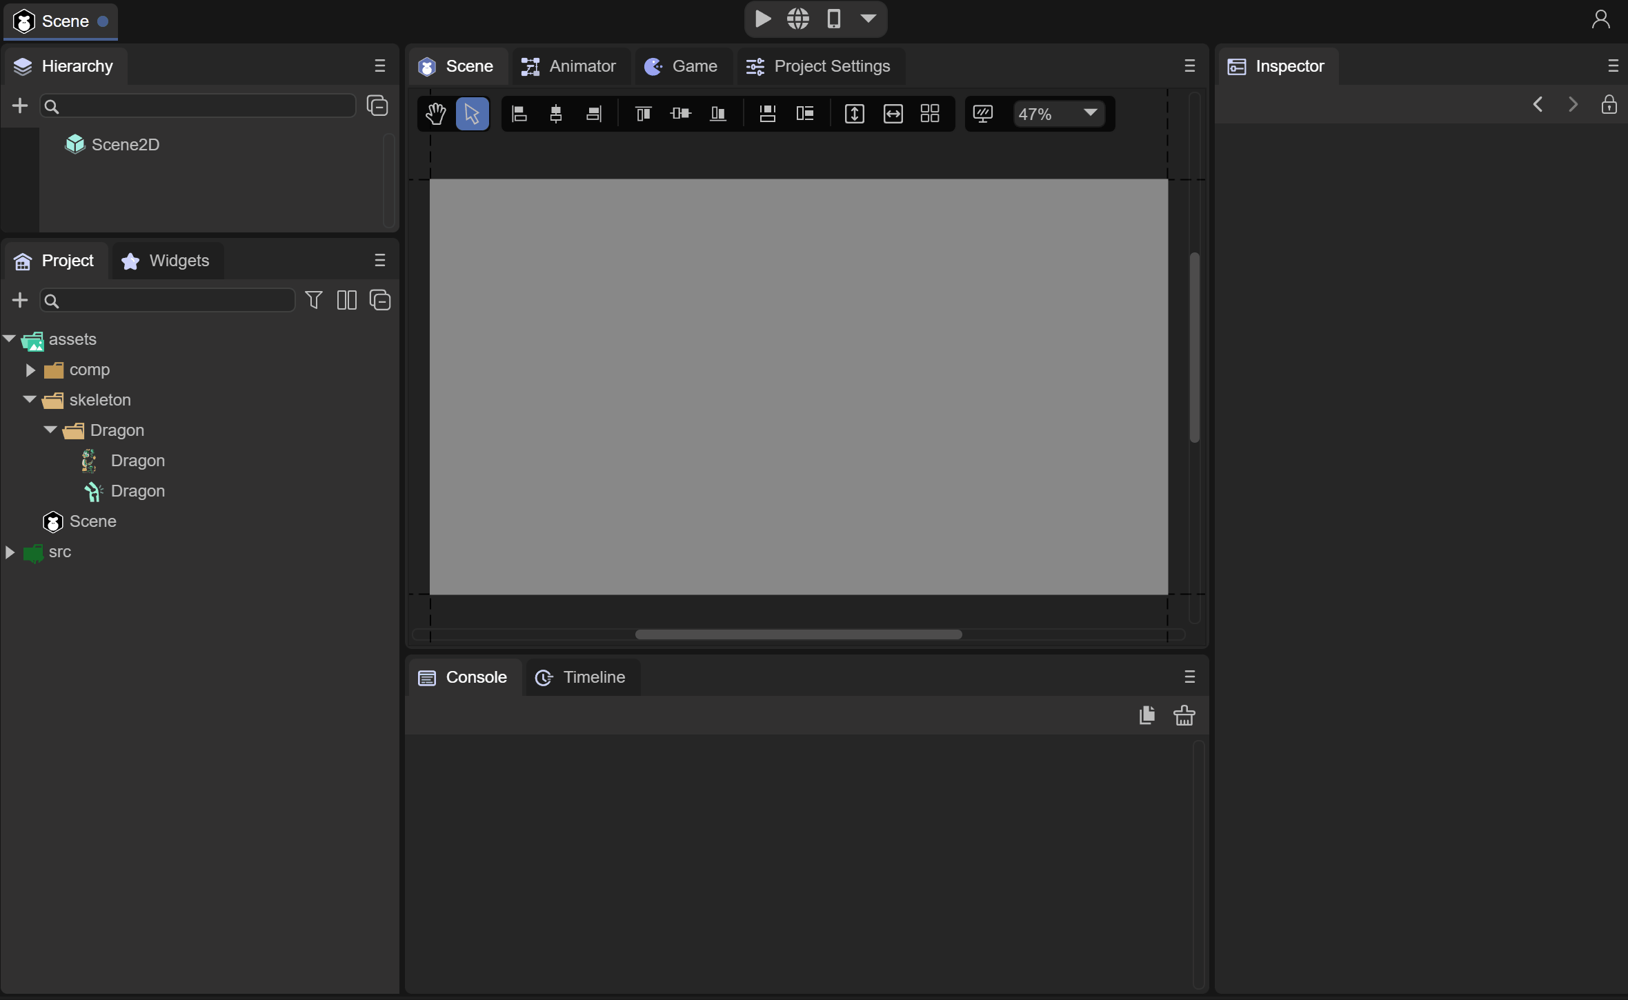
Task: Click the copy console log icon
Action: [1146, 715]
